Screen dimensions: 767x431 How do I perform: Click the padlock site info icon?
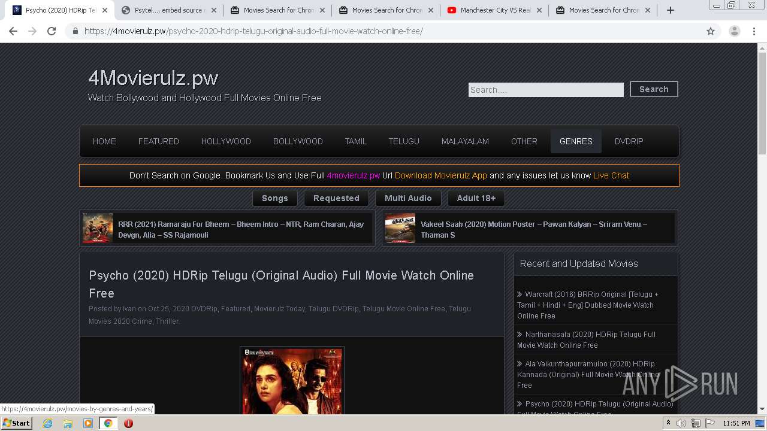click(x=76, y=31)
